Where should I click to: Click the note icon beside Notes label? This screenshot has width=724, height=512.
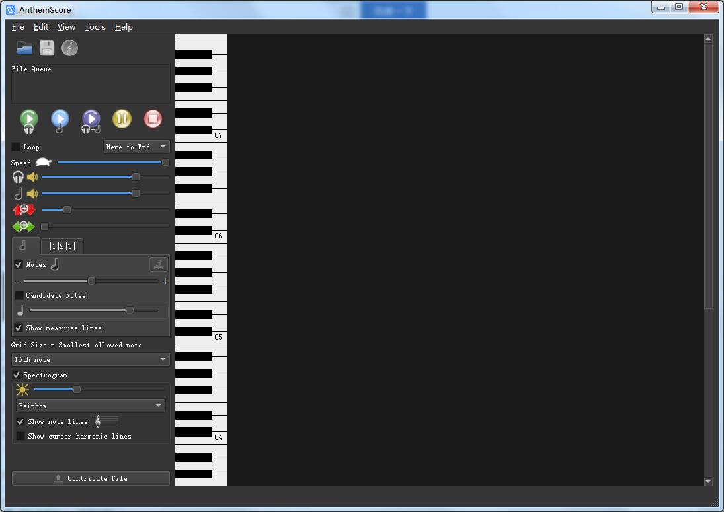[x=55, y=264]
